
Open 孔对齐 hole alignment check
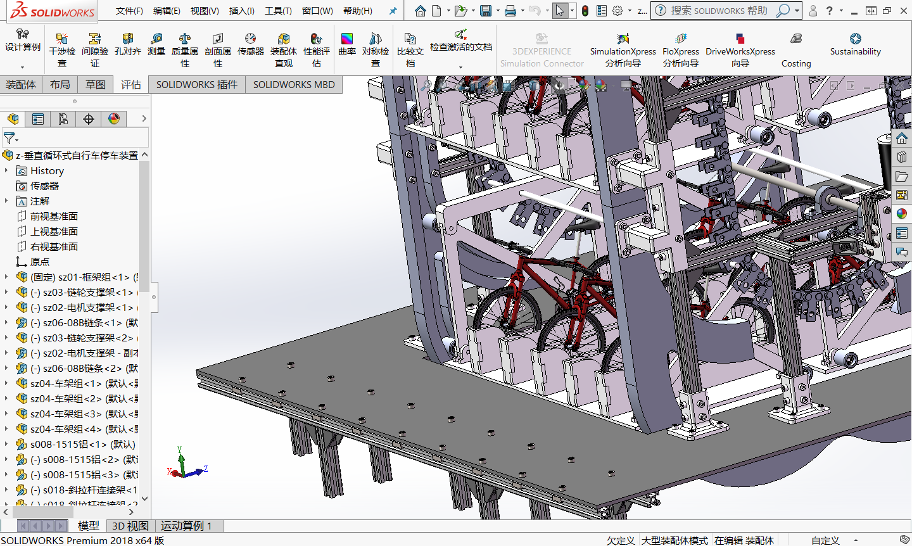click(127, 44)
